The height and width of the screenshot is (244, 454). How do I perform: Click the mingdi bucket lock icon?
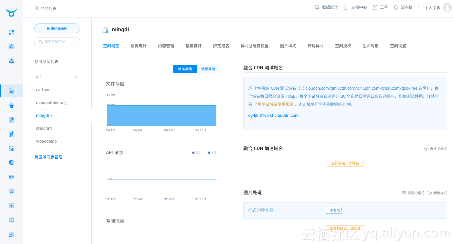coord(52,116)
